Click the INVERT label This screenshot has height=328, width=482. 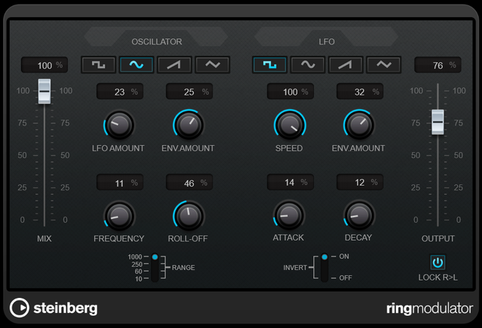point(295,268)
